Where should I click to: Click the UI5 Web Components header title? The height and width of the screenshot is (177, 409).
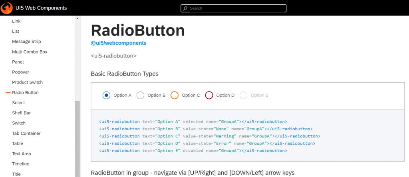click(x=41, y=8)
